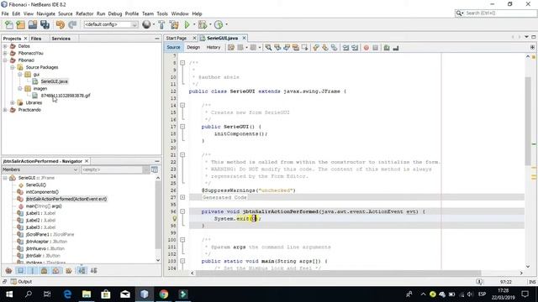Toggle Show Non-Public Members filter in Navigator
The width and height of the screenshot is (538, 302).
click(45, 270)
